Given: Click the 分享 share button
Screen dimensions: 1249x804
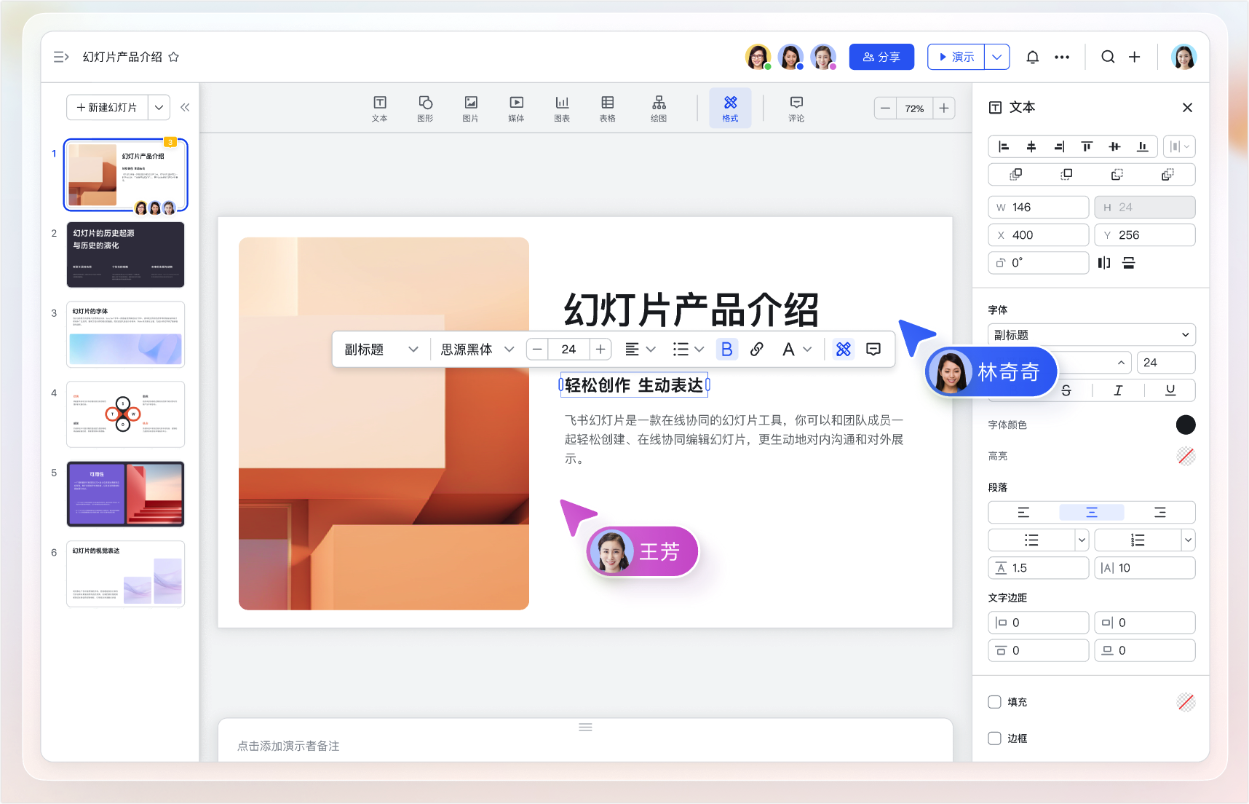Looking at the screenshot, I should [881, 56].
